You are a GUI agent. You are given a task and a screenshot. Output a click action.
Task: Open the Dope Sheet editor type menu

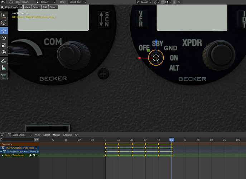3,135
